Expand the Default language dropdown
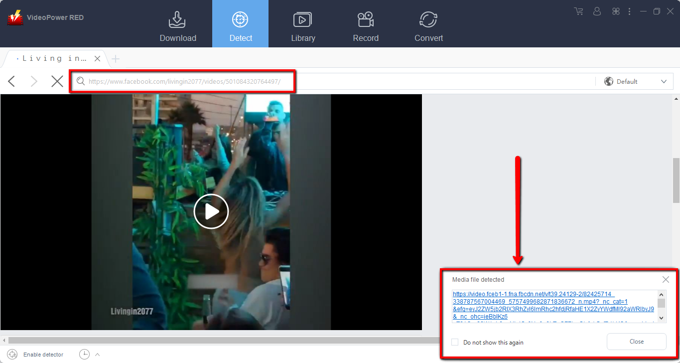This screenshot has height=363, width=680. point(663,81)
